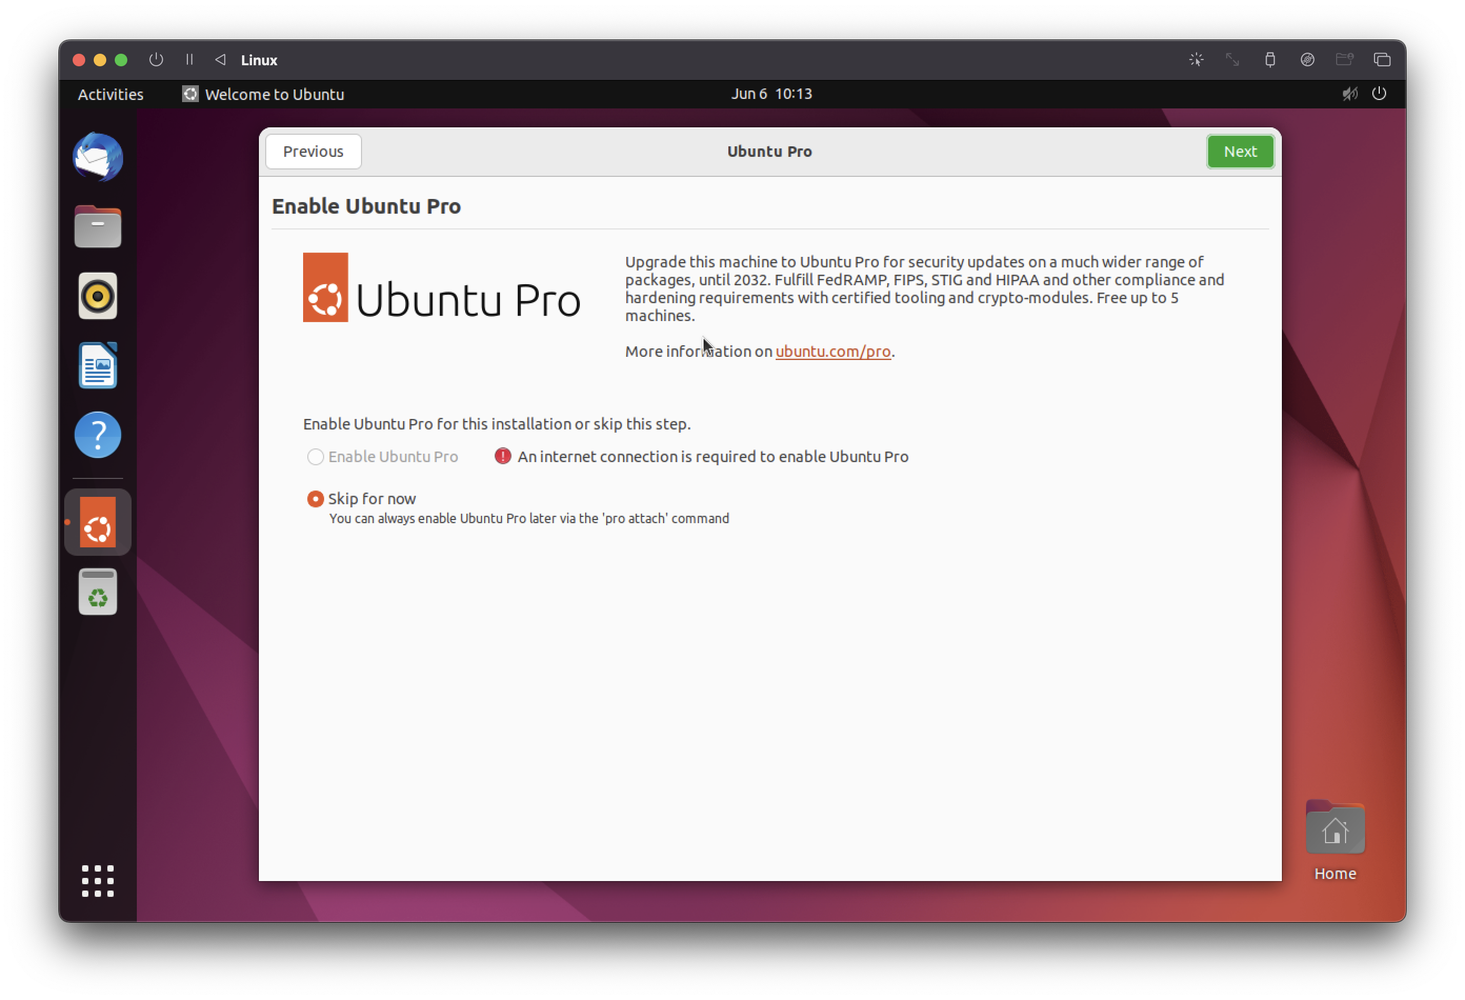Open LibreOffice Writer in the dock

click(x=98, y=366)
